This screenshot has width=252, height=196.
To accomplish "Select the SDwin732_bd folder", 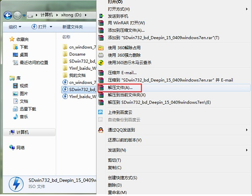I will coord(79,61).
